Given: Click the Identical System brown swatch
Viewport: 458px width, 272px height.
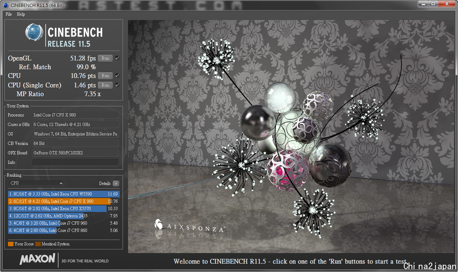Looking at the screenshot, I should (x=38, y=244).
